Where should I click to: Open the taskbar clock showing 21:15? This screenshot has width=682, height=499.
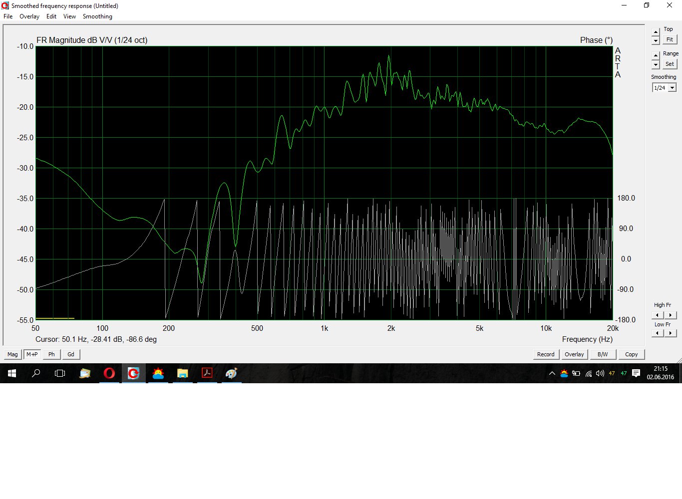pyautogui.click(x=661, y=373)
